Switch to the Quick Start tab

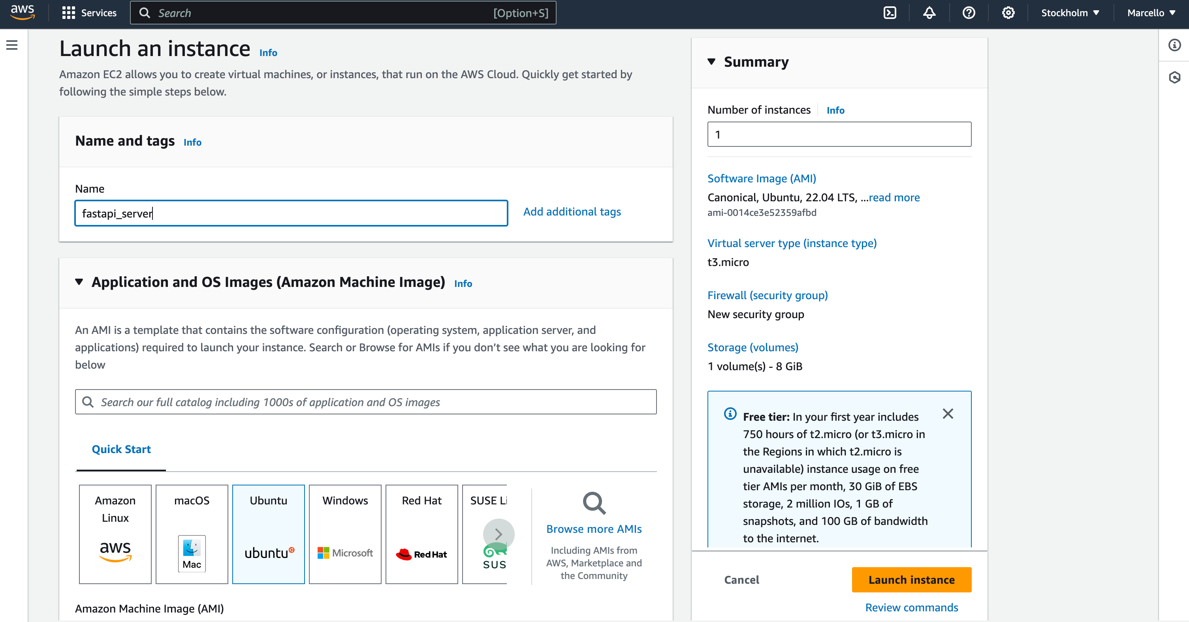pyautogui.click(x=121, y=449)
